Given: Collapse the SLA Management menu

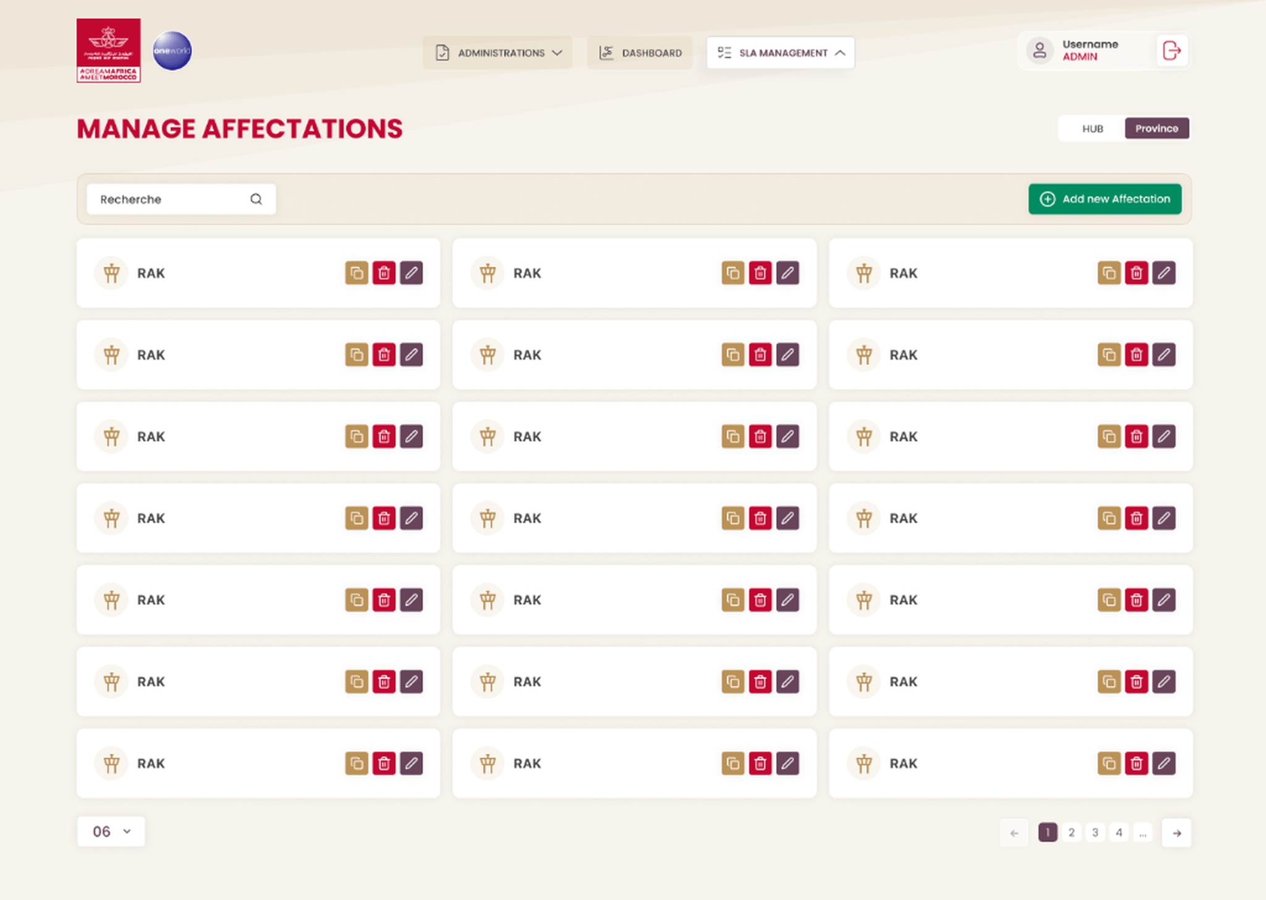Looking at the screenshot, I should coord(781,53).
